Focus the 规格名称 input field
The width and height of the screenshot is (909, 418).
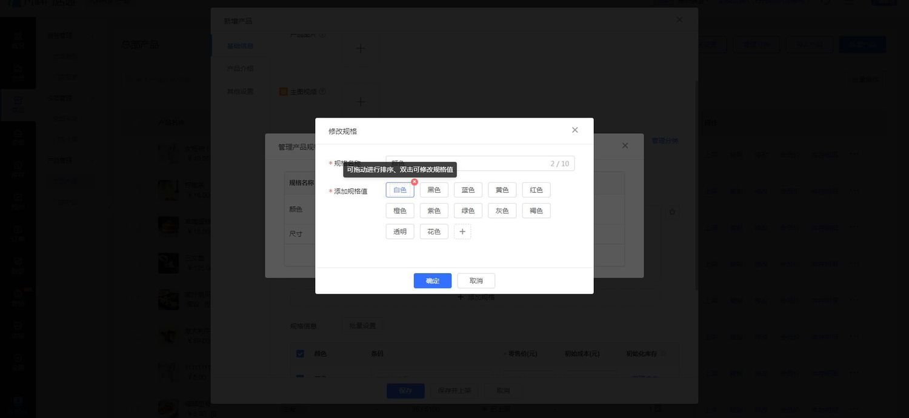click(x=480, y=164)
